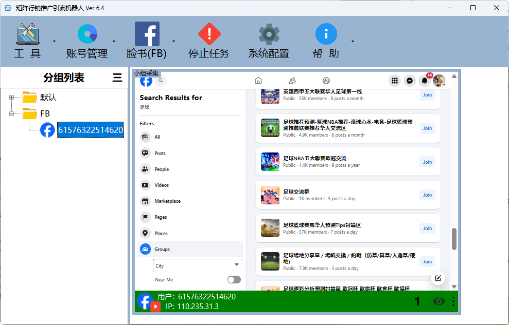Click the Facebook search magnifier icon
The height and width of the screenshot is (325, 509).
pyautogui.click(x=161, y=81)
